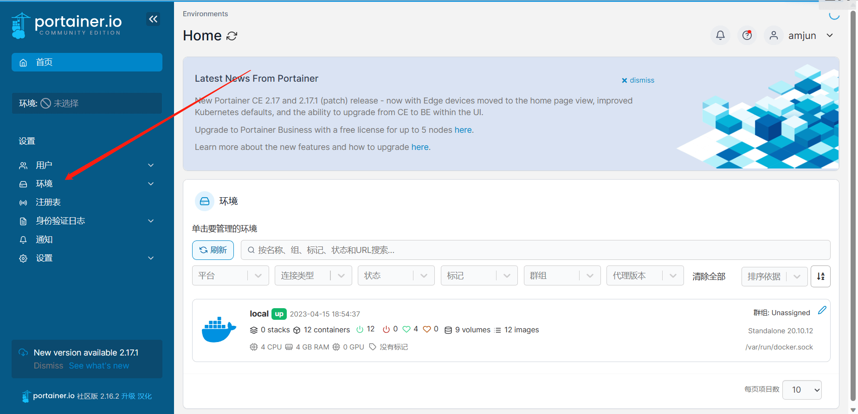Viewport: 858px width, 414px height.
Task: Click the no-tags tag icon
Action: 373,347
